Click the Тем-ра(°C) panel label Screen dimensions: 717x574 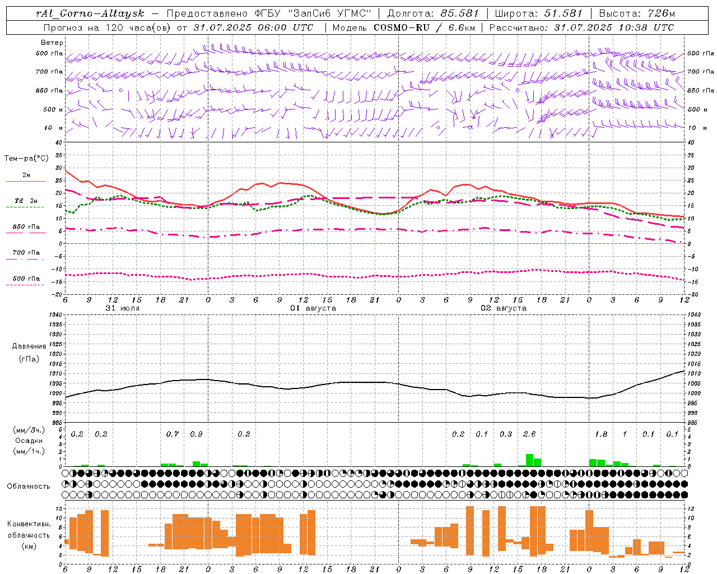(x=26, y=159)
